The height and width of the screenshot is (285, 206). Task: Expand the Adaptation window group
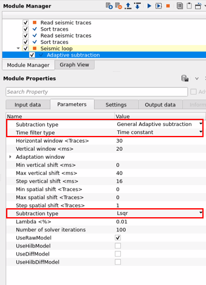10,157
